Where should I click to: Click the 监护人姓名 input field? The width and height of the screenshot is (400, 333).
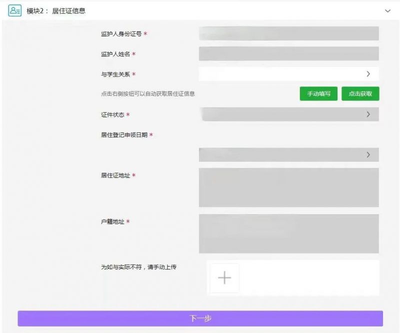pos(289,53)
